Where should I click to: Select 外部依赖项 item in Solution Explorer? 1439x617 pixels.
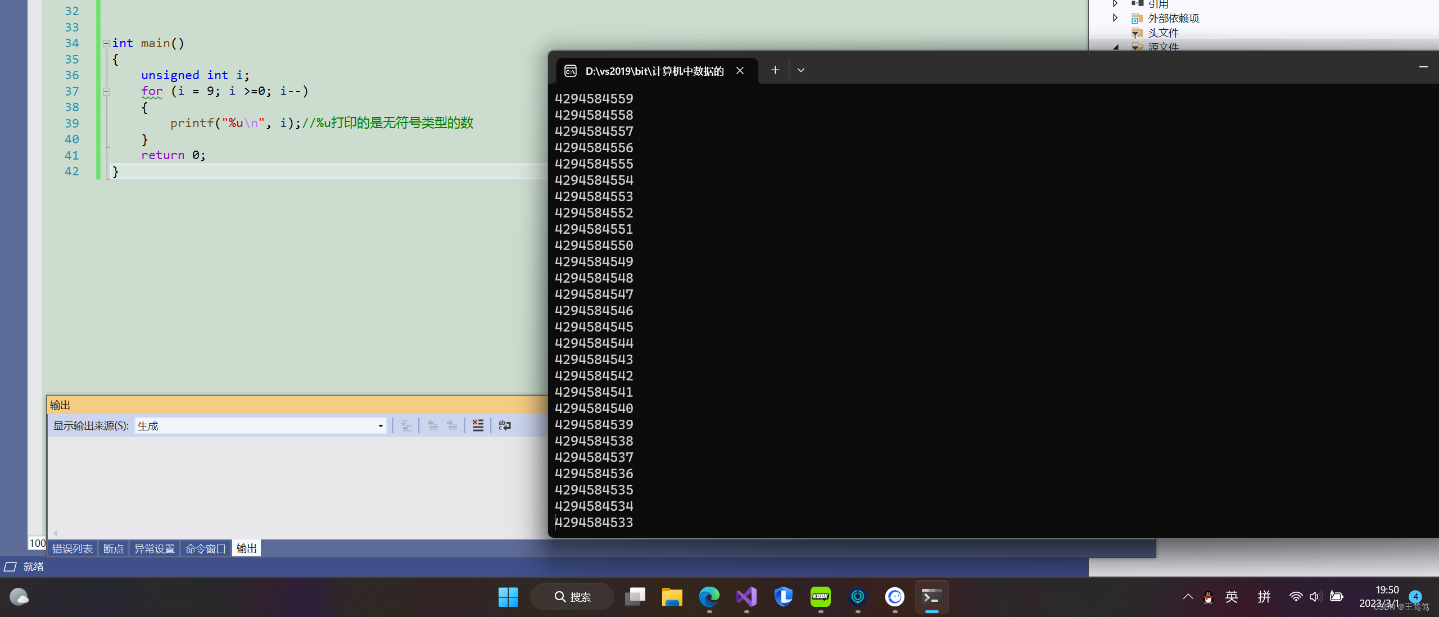click(1173, 19)
